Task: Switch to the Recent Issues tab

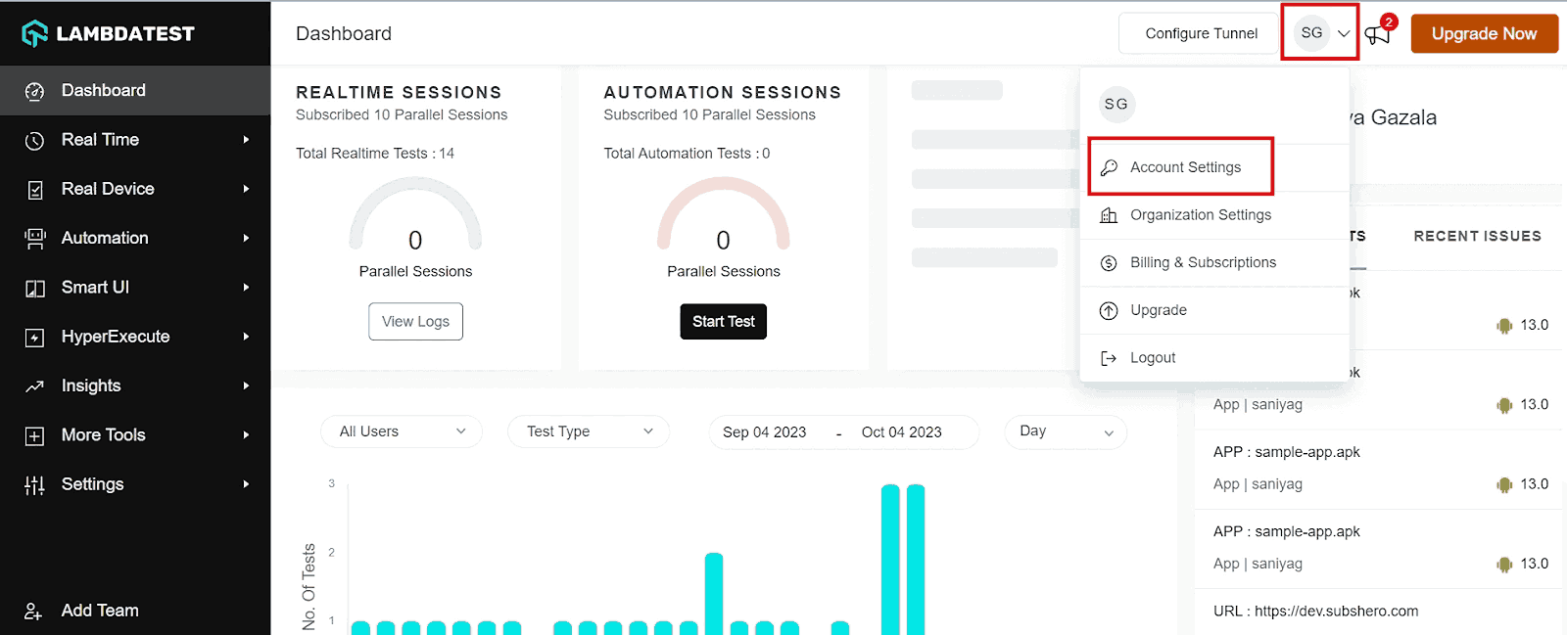Action: point(1477,236)
